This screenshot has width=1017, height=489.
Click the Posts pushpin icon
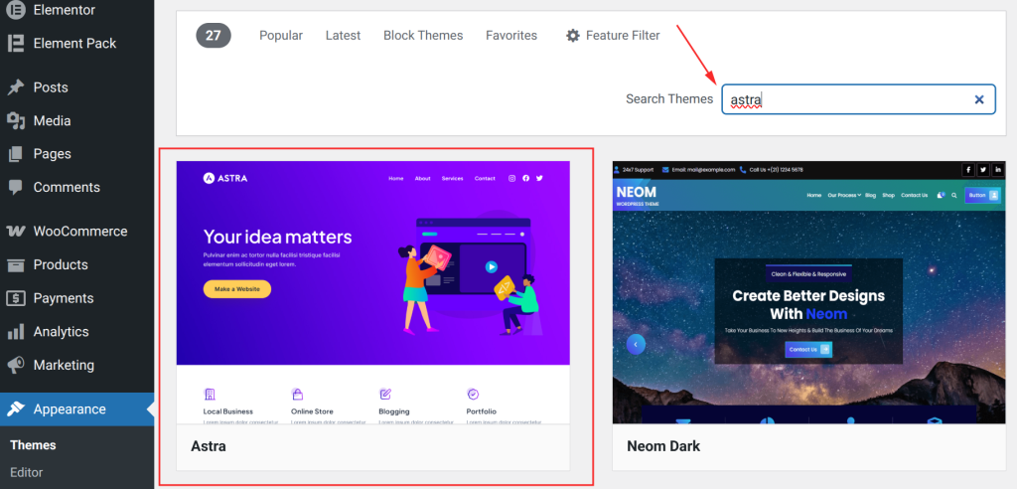[16, 87]
